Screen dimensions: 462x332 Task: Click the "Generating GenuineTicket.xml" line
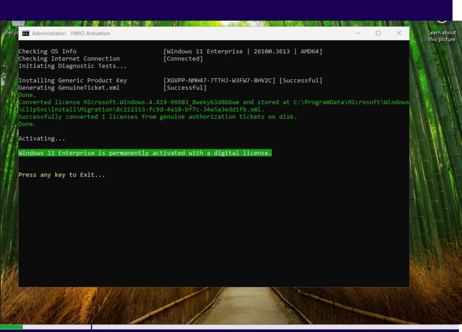(69, 88)
